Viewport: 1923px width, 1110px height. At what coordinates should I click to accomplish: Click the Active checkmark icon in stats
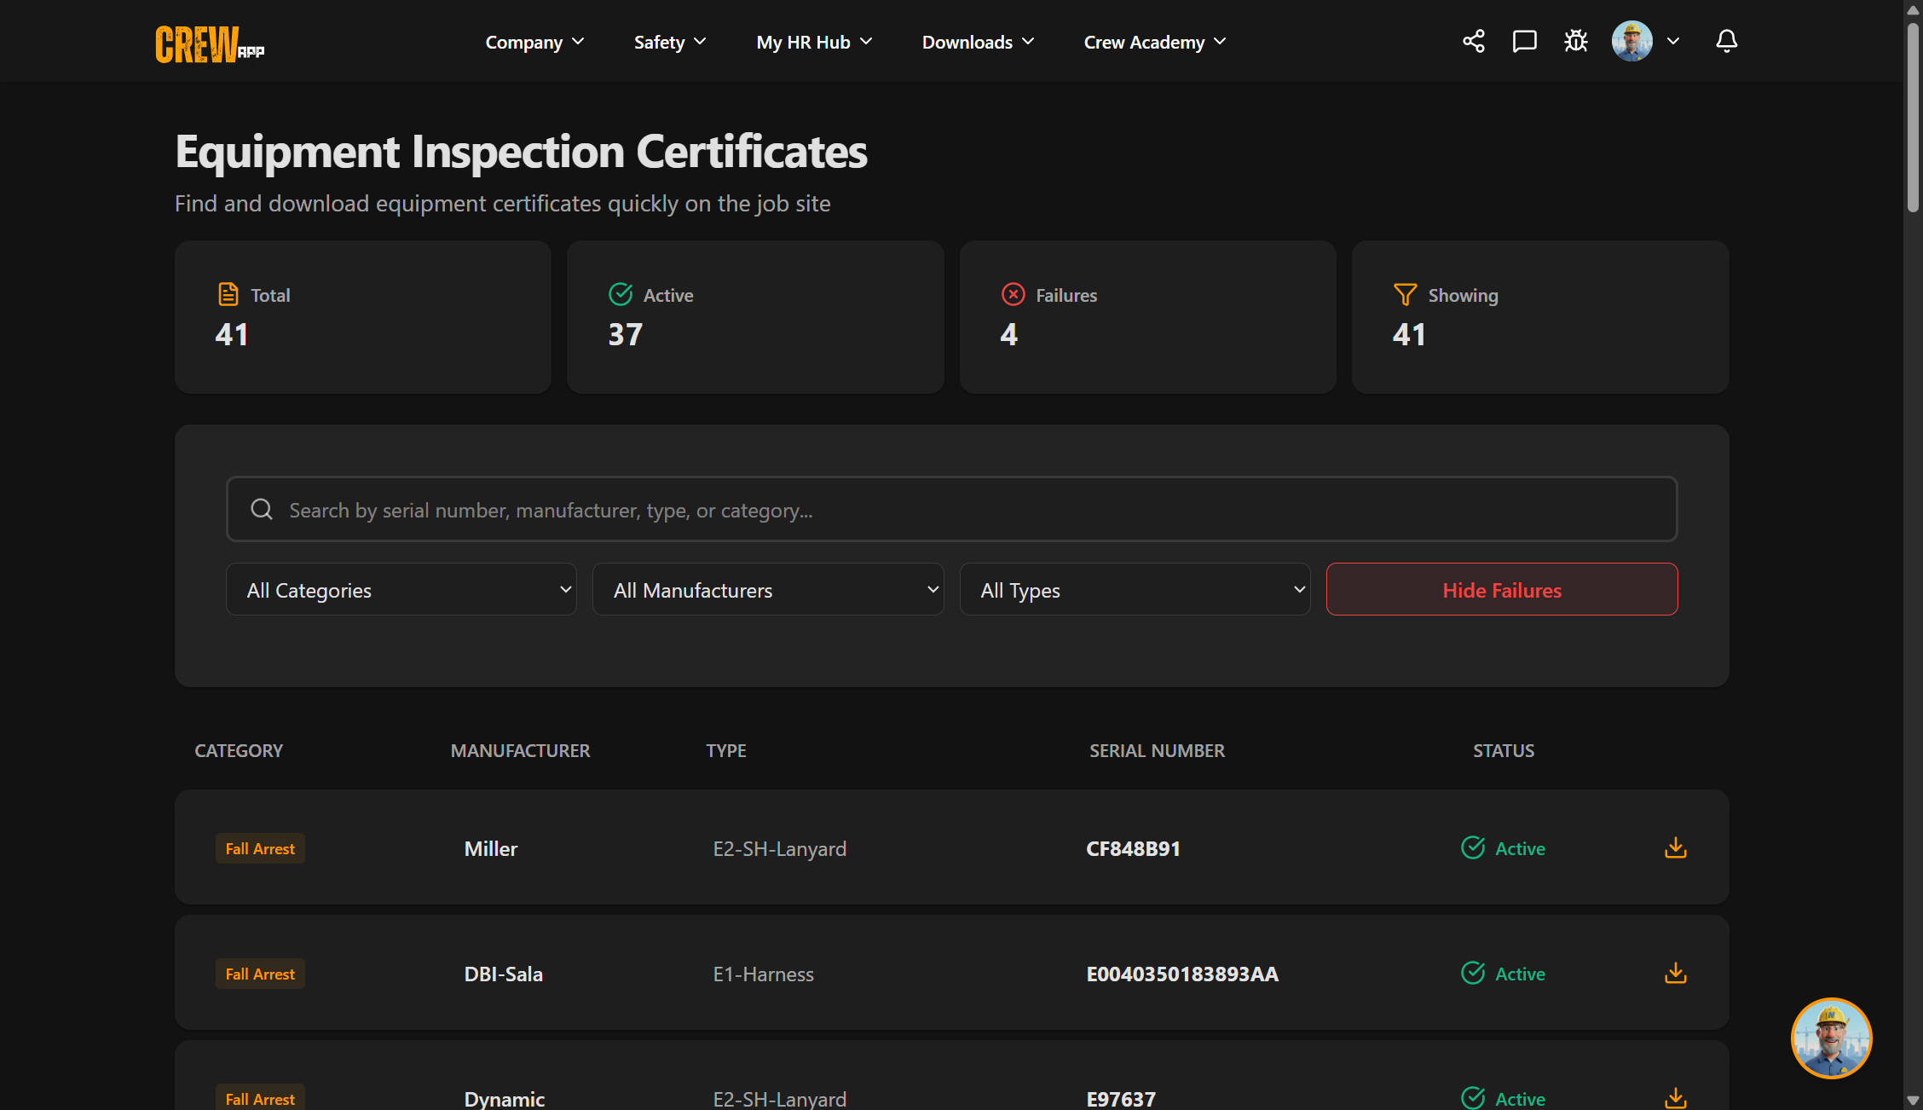(x=621, y=294)
